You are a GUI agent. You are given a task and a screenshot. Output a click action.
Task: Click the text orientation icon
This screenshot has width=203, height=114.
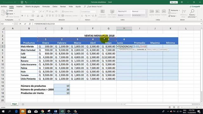[56, 12]
